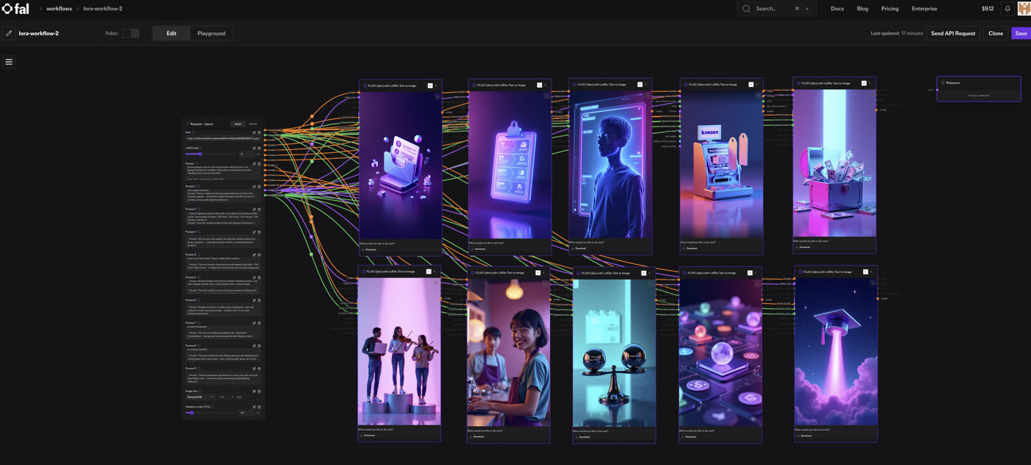
Task: Open the hamburger menu on the canvas
Action: pyautogui.click(x=9, y=62)
